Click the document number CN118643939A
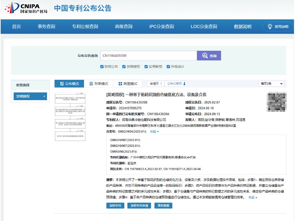Image resolution: width=295 pixels, height=221 pixels. point(158,114)
